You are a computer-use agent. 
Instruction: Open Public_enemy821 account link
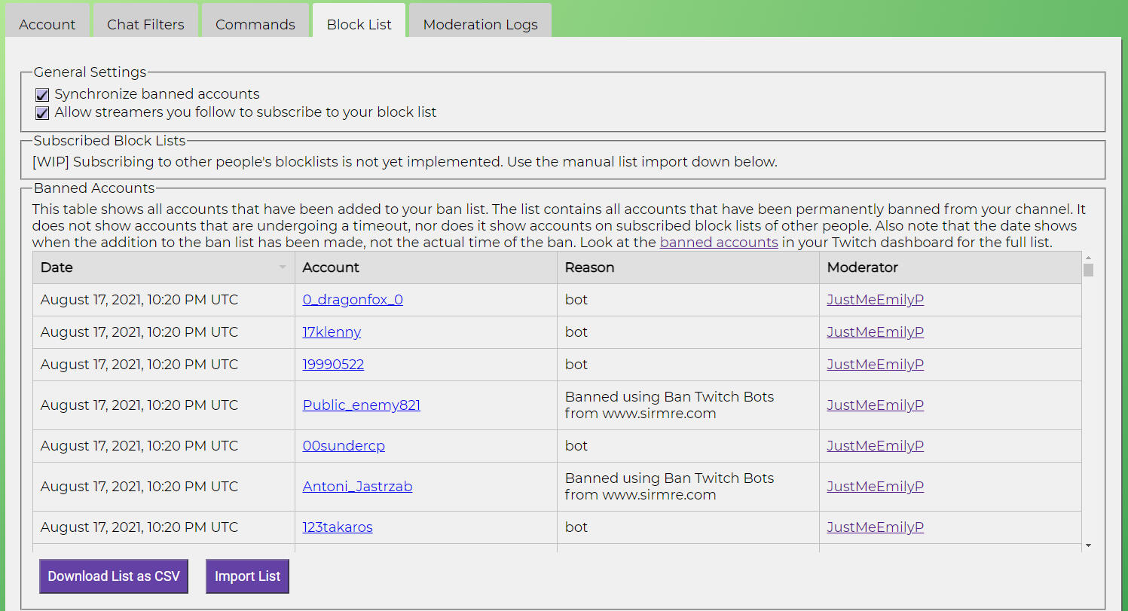click(x=361, y=405)
